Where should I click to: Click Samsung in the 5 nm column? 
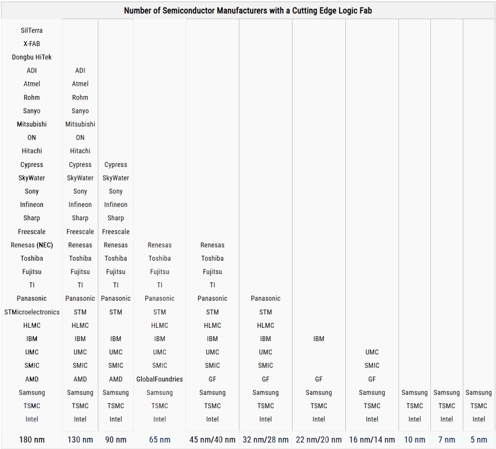click(479, 393)
